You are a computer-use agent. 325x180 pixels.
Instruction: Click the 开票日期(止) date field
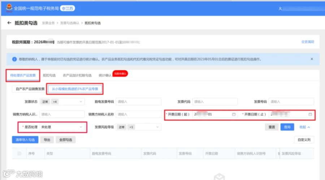click(x=291, y=114)
